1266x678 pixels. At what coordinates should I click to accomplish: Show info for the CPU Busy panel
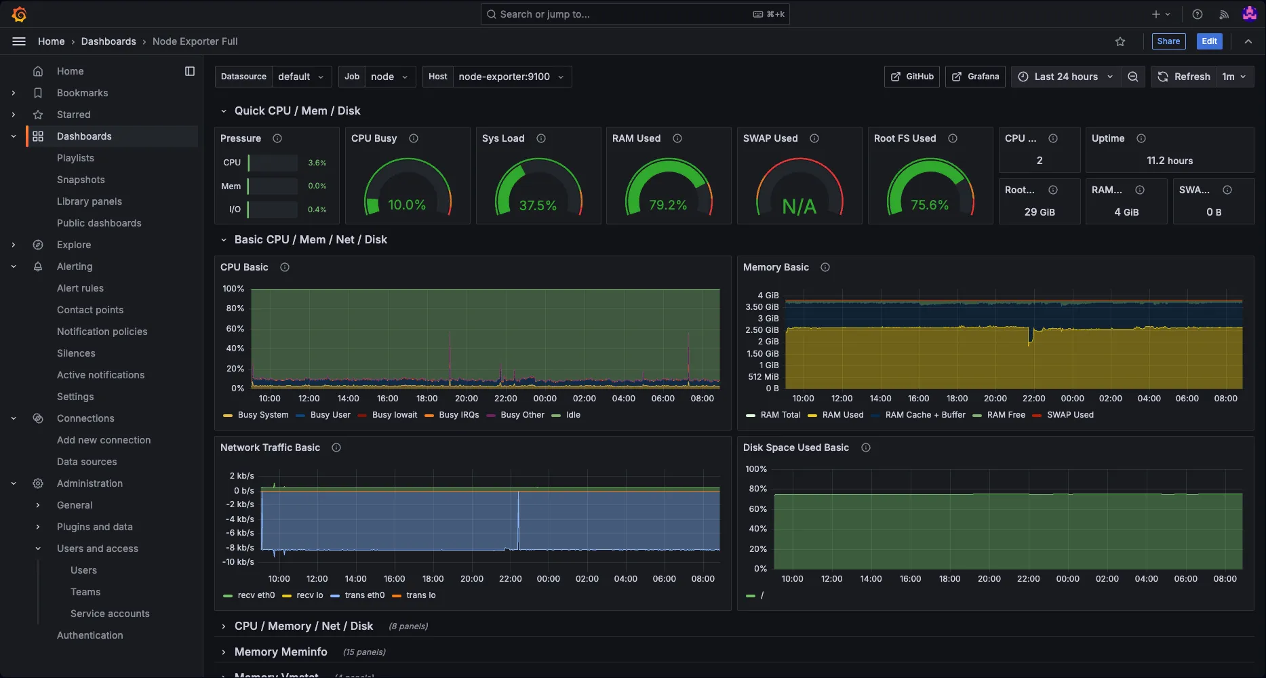click(414, 138)
